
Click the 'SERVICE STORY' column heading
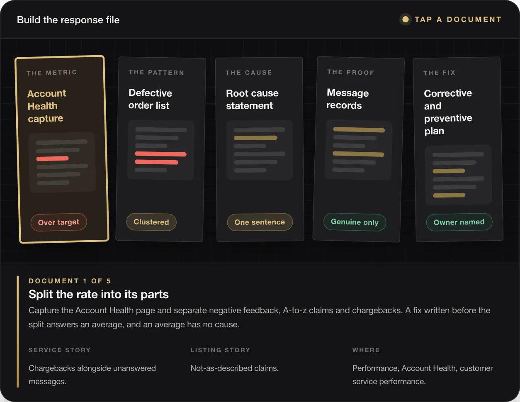click(60, 350)
